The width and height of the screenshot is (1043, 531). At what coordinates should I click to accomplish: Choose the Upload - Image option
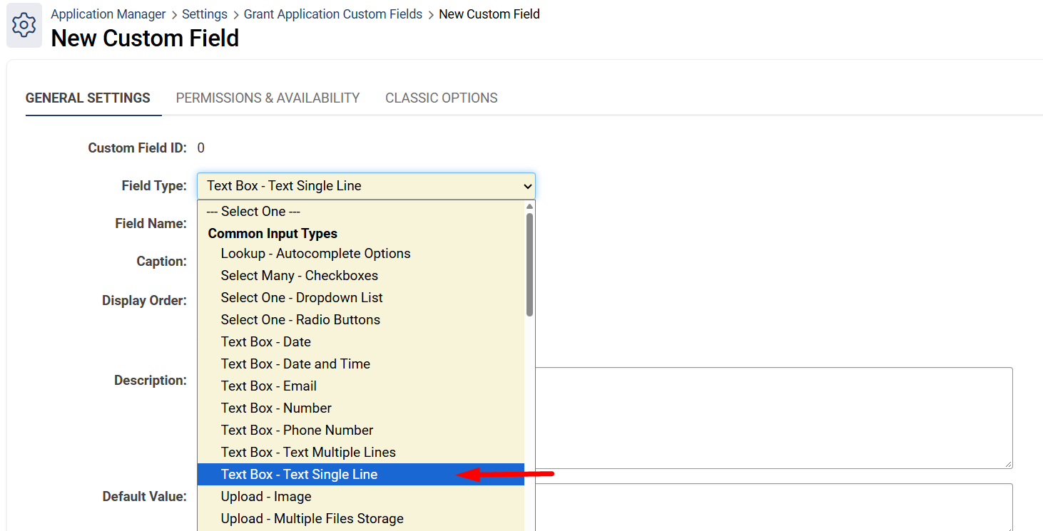click(x=361, y=497)
